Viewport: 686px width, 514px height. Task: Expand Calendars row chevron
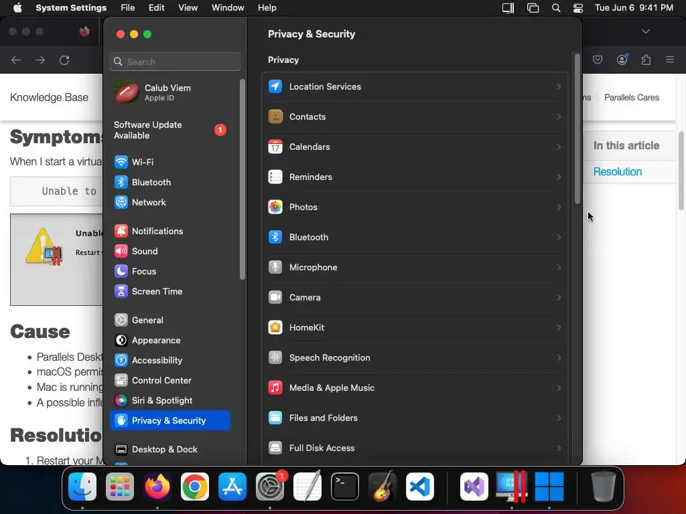(559, 147)
